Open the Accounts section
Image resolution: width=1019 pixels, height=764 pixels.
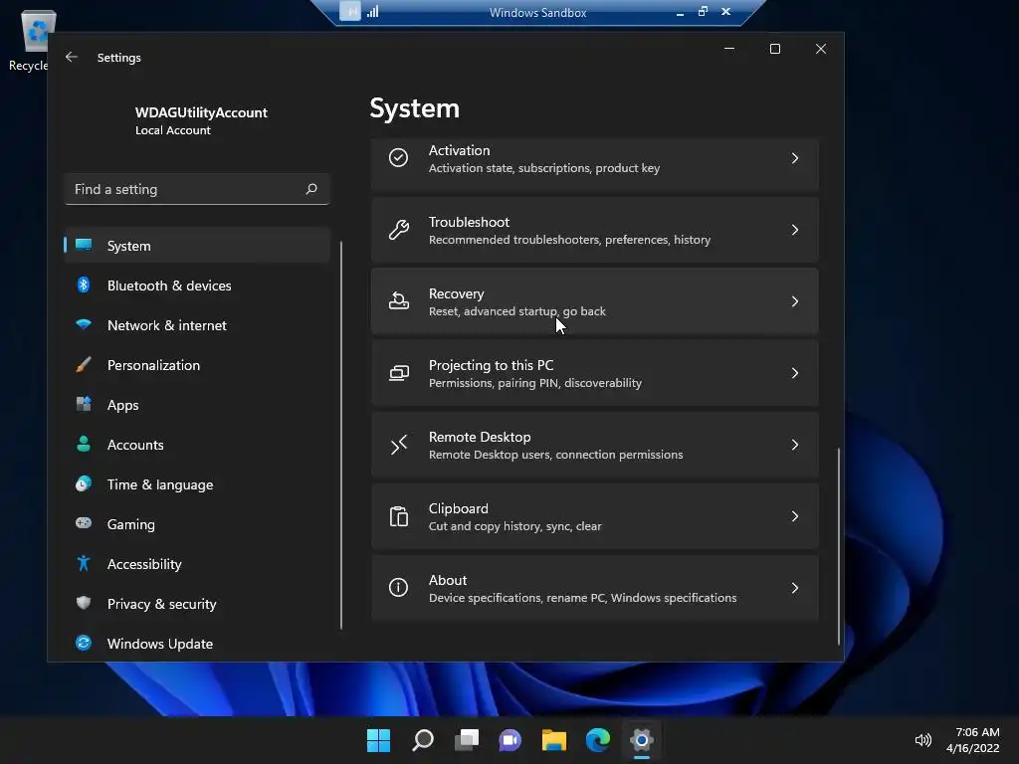(x=197, y=445)
